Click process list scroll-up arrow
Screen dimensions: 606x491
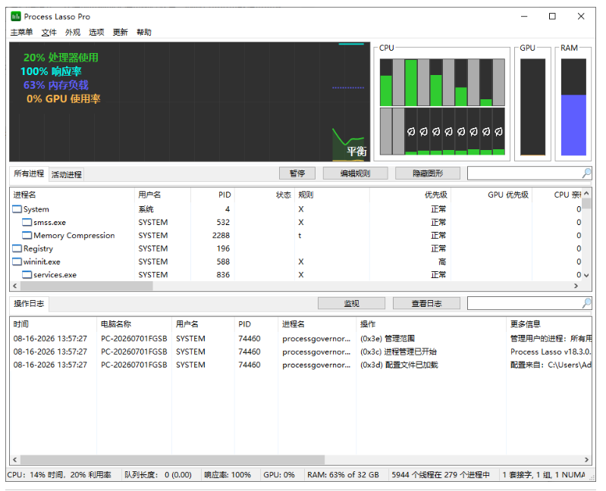pyautogui.click(x=586, y=193)
